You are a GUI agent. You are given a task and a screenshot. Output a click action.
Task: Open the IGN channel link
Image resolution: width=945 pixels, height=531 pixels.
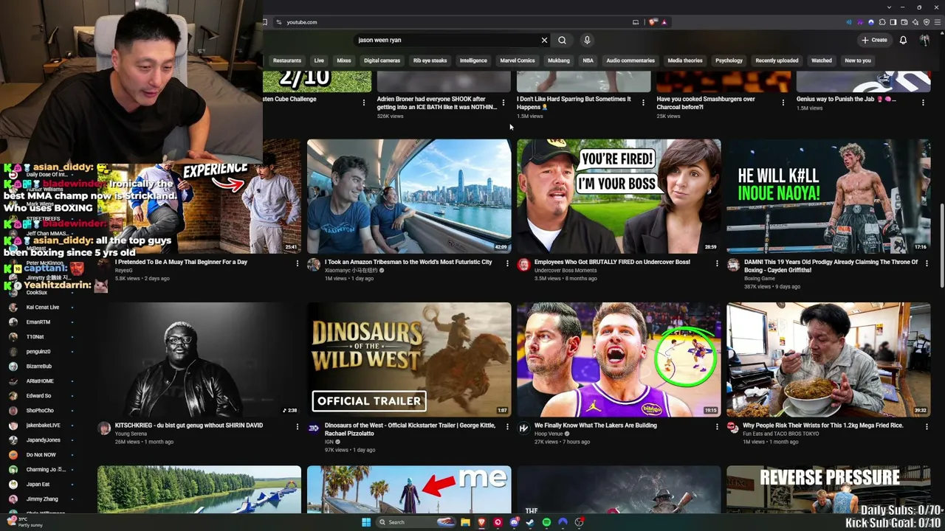(x=329, y=442)
